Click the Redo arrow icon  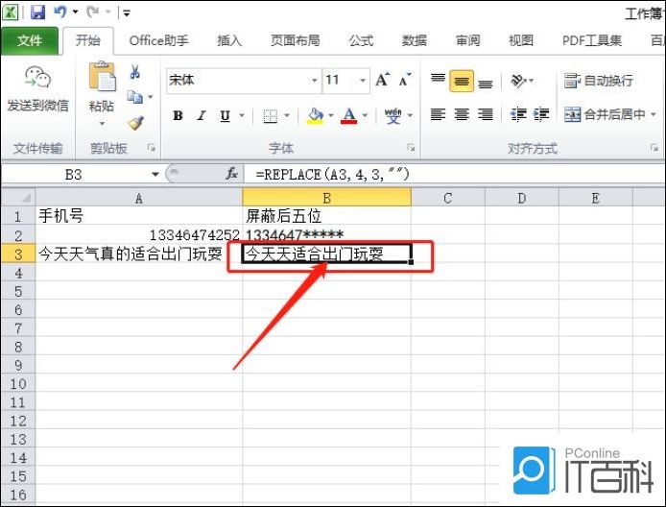[92, 12]
